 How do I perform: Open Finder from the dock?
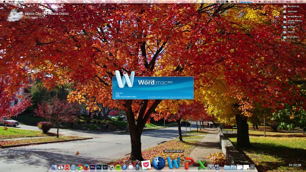tap(54, 167)
